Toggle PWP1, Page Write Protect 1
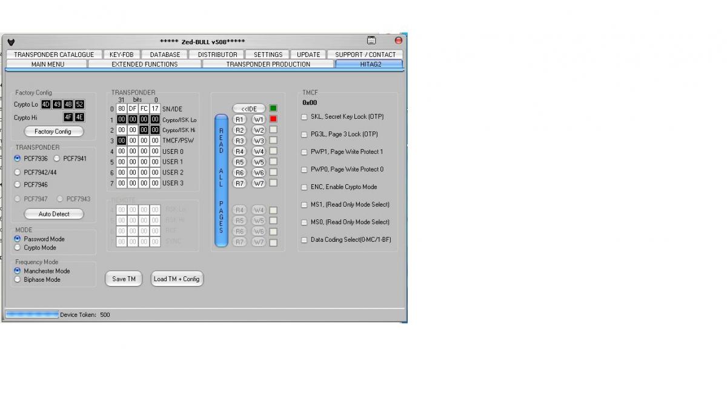 [304, 152]
